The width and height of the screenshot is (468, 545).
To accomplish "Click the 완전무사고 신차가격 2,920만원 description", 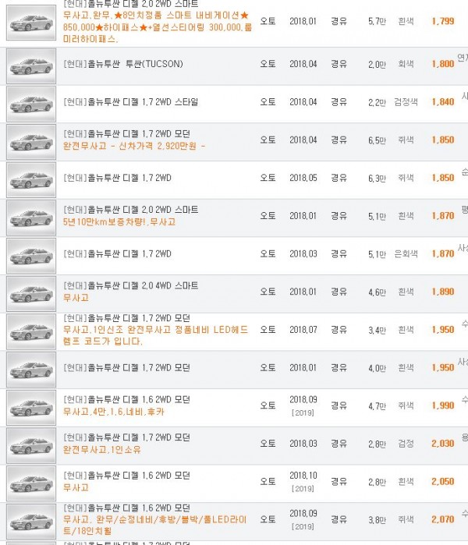I will click(x=134, y=146).
